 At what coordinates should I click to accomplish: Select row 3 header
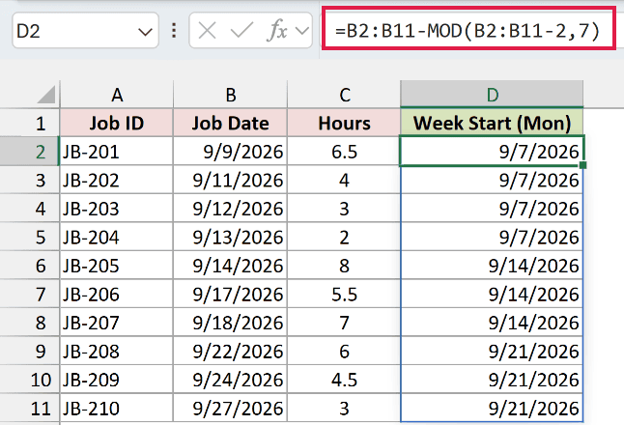coord(30,180)
